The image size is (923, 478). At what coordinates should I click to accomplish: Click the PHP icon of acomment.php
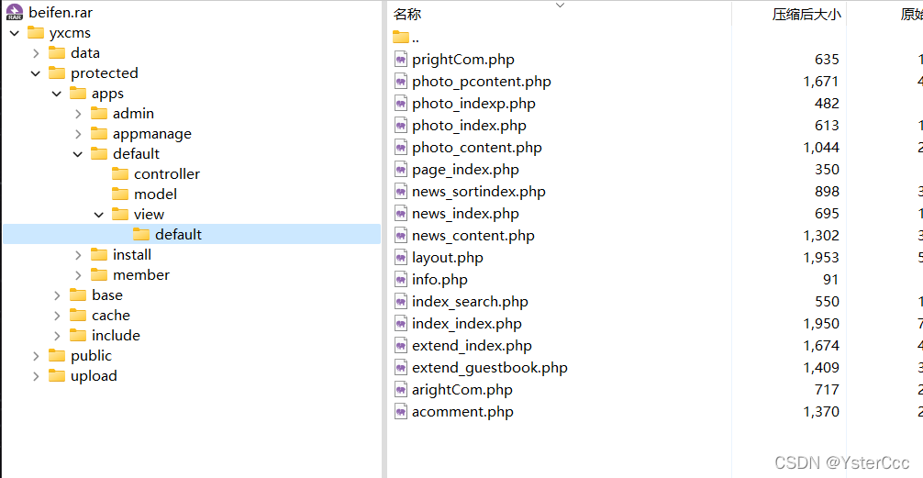pos(401,411)
